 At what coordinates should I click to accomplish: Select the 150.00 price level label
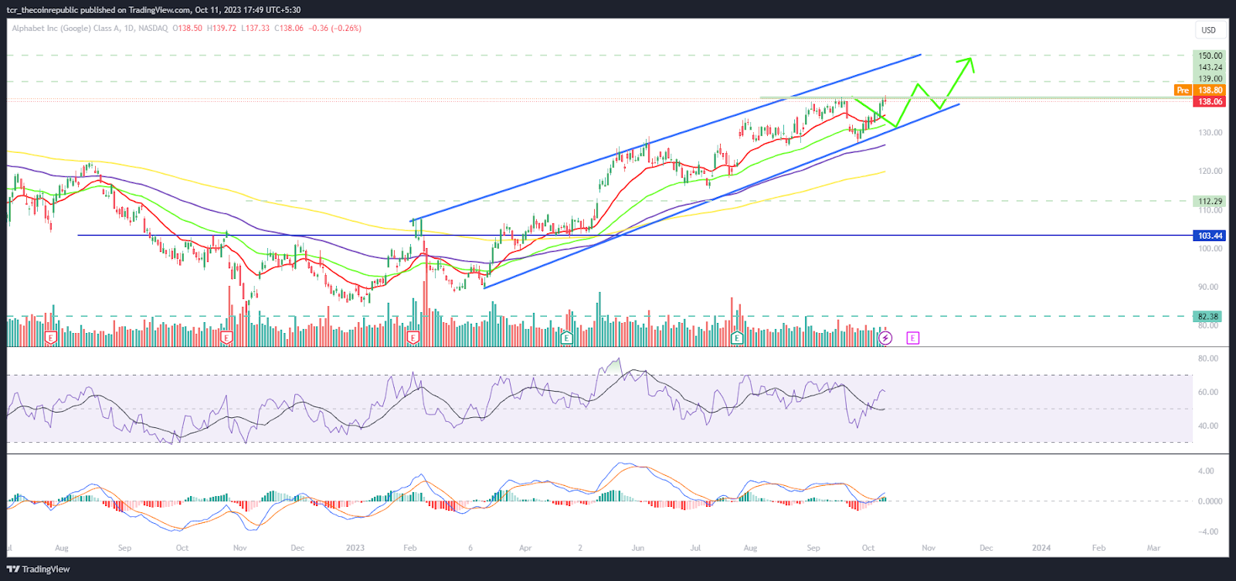[x=1210, y=56]
